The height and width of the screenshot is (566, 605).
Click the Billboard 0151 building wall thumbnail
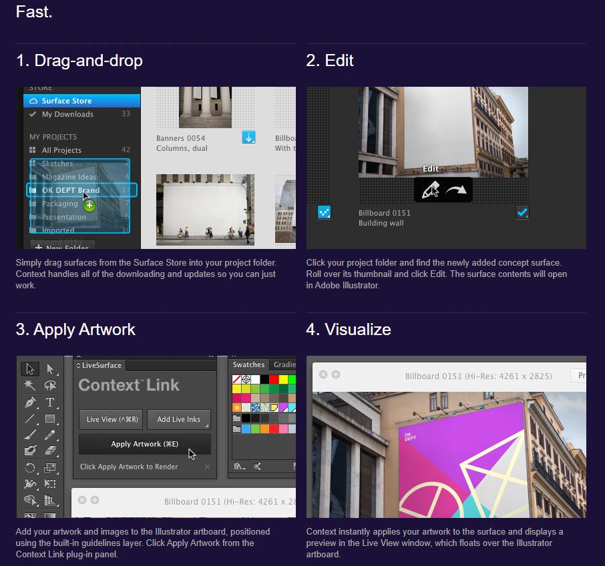[443, 132]
